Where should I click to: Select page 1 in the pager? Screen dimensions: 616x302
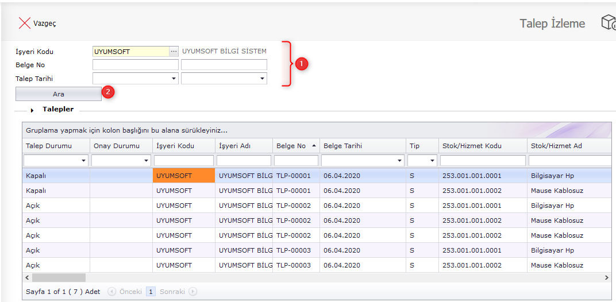[x=151, y=292]
